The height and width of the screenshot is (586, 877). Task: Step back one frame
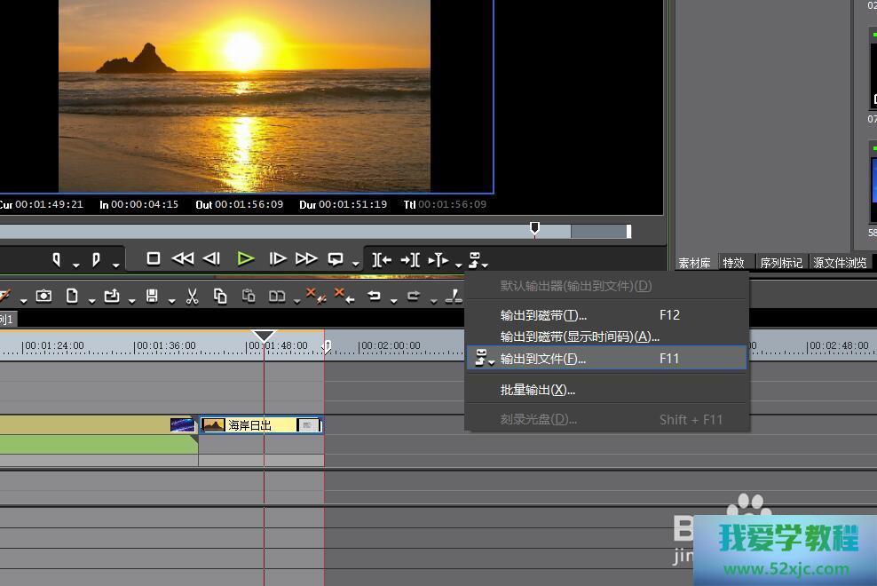coord(211,258)
